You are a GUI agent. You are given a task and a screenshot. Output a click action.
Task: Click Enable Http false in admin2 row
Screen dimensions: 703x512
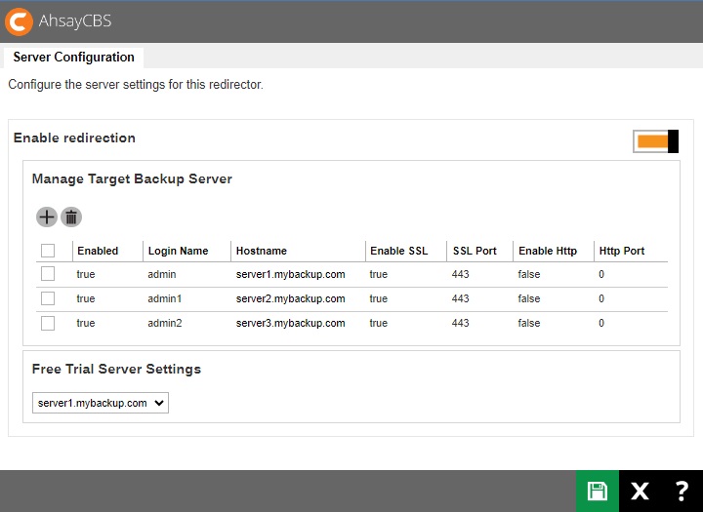coord(529,323)
